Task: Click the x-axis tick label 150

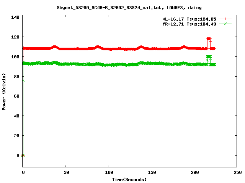Action: point(152,172)
